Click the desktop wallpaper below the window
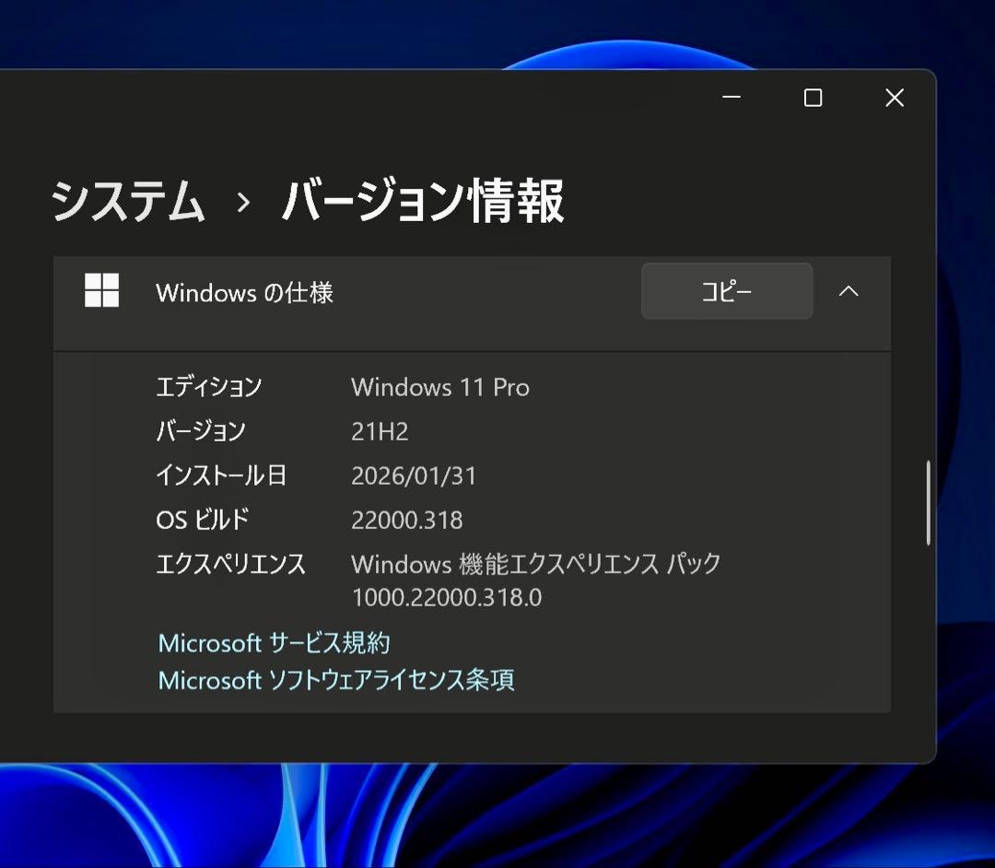Viewport: 995px width, 868px height. [497, 820]
